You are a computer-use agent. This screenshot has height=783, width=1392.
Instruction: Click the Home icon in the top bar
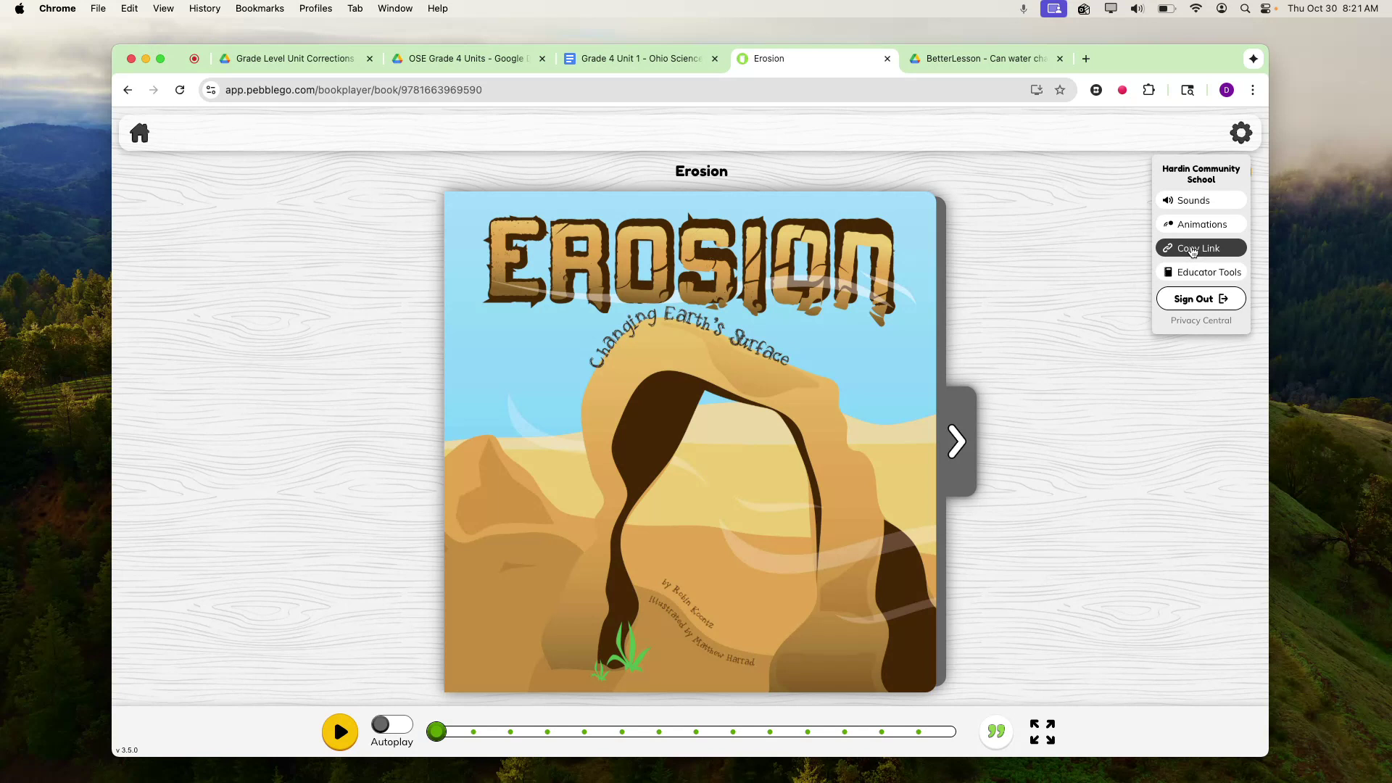139,133
